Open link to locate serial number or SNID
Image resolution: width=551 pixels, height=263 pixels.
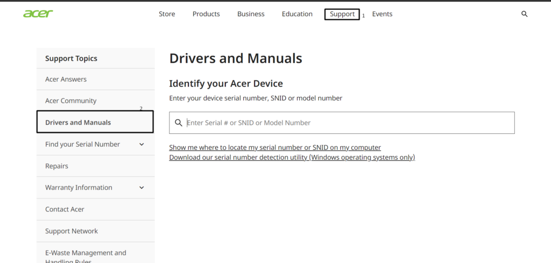[x=275, y=147]
